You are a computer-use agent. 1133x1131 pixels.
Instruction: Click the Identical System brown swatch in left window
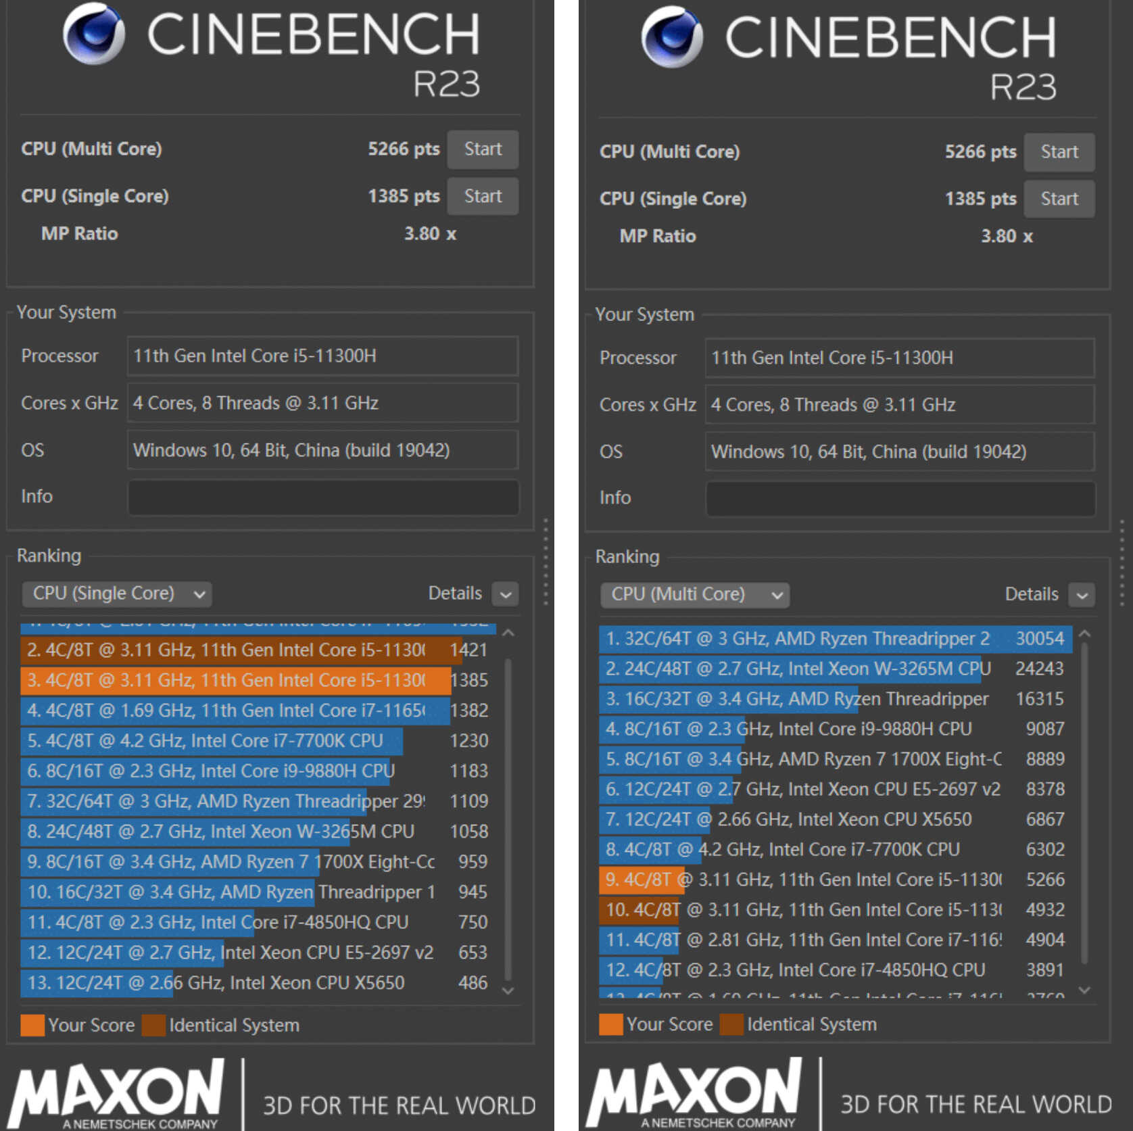(x=153, y=1026)
